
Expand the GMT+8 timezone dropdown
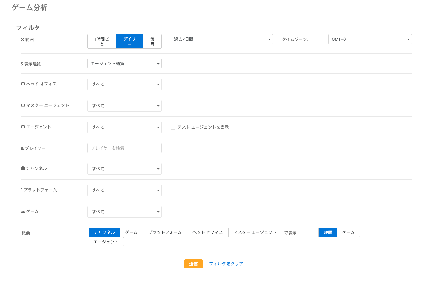tap(370, 39)
